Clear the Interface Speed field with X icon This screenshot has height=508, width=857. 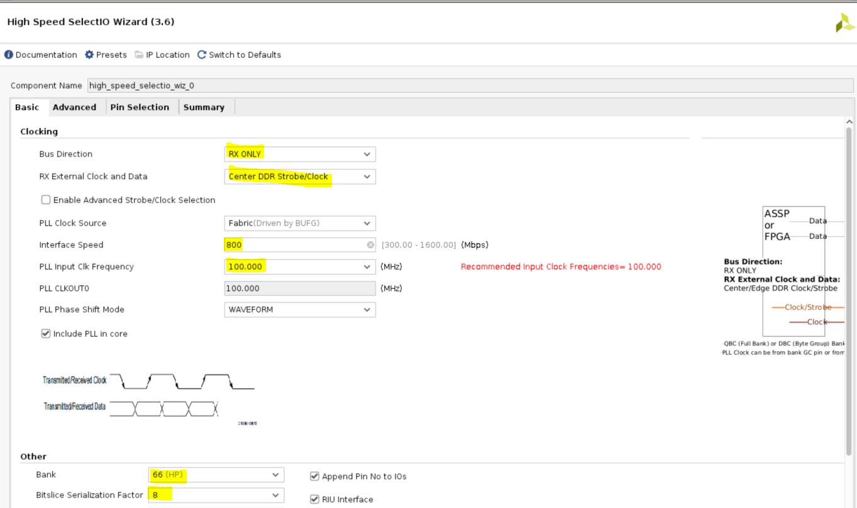tap(370, 245)
